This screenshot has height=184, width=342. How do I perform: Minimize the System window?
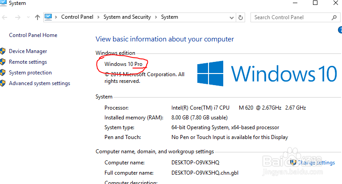click(295, 3)
